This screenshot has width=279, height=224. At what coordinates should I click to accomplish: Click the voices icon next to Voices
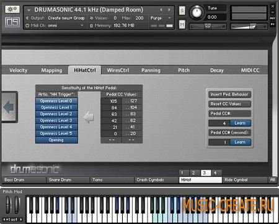click(92, 18)
